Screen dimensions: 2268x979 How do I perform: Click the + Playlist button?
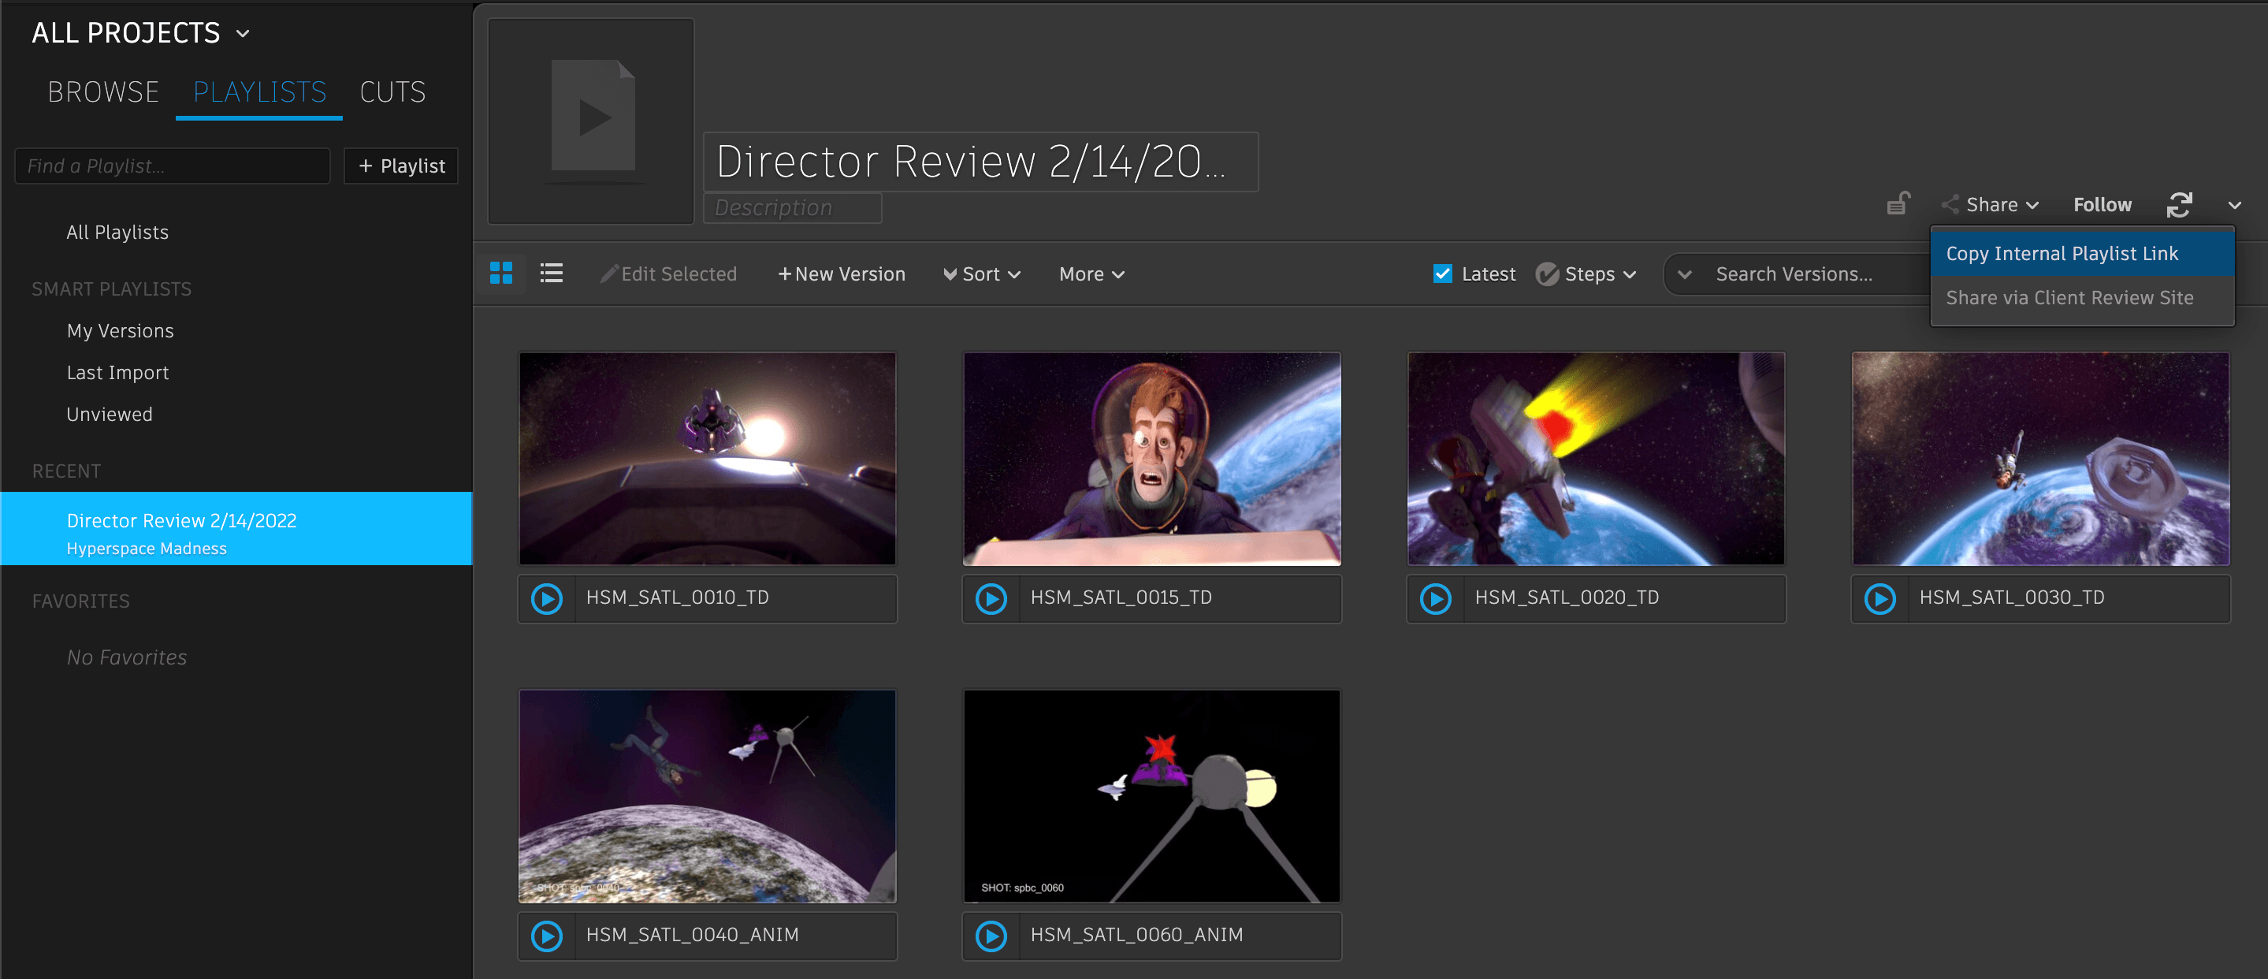coord(400,166)
